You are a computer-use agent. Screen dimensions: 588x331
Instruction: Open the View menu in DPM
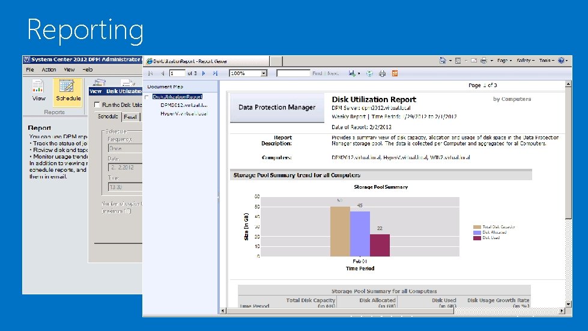pyautogui.click(x=70, y=70)
